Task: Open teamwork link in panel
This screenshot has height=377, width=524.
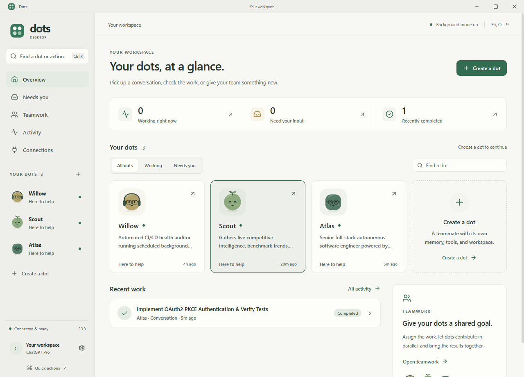Action: click(x=425, y=361)
